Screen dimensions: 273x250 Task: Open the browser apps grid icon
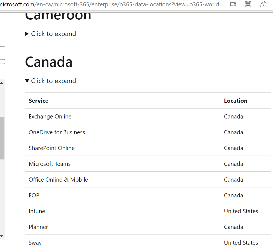point(248,4)
